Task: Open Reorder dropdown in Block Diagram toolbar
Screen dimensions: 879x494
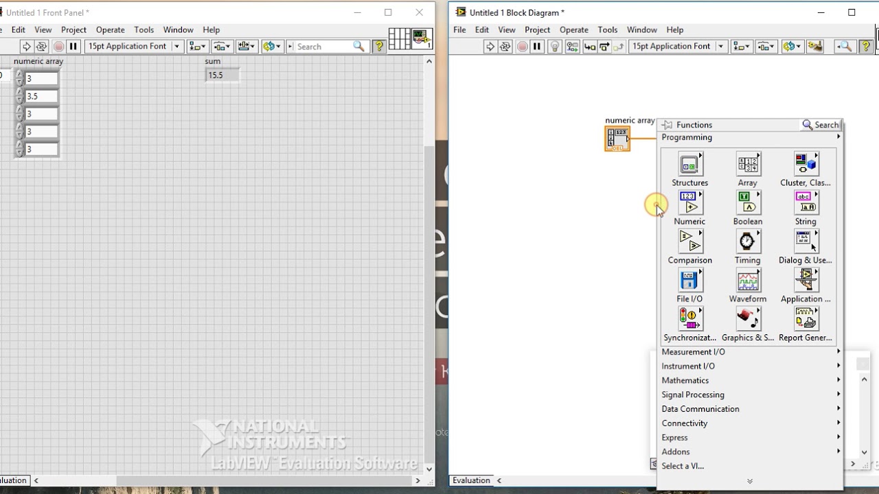Action: [792, 47]
